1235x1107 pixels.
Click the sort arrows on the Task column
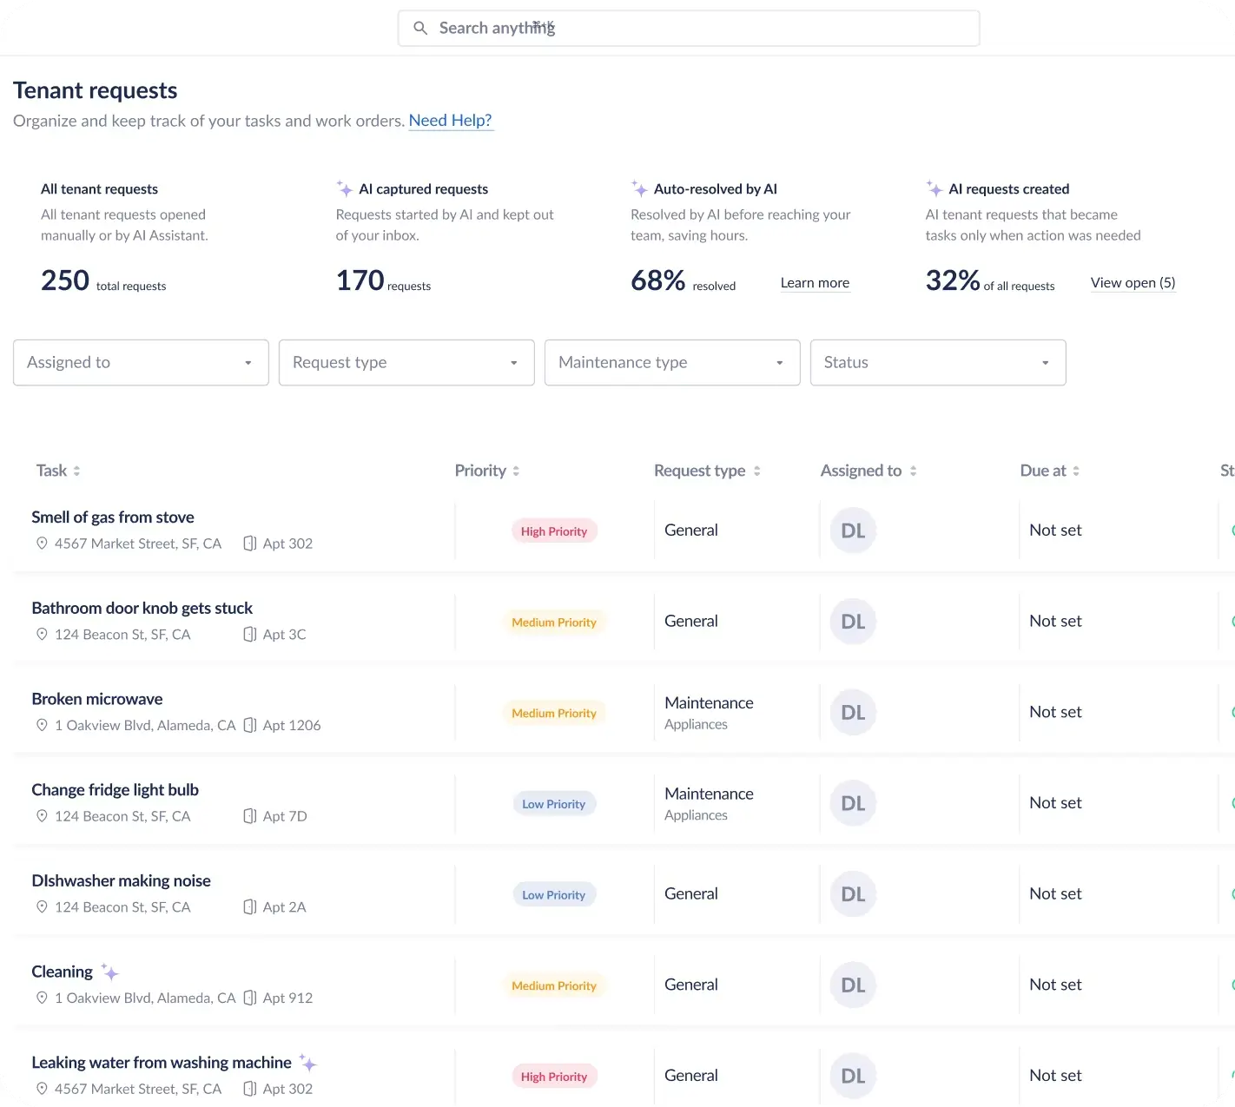[x=76, y=471]
